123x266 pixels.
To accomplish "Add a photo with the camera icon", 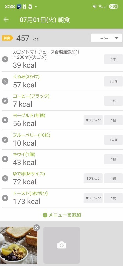I will (x=62, y=245).
